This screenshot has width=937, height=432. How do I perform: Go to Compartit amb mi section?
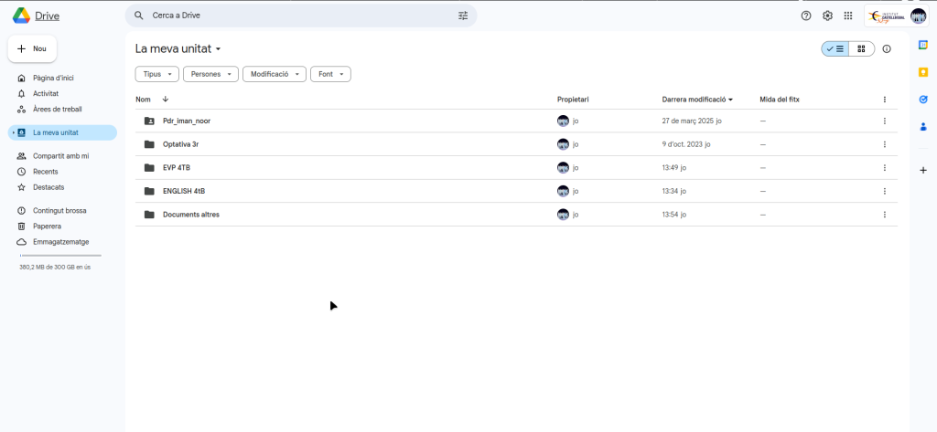(x=60, y=156)
